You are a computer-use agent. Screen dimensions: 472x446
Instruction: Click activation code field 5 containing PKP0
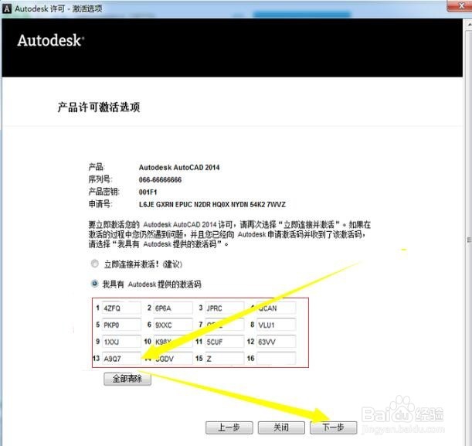[x=121, y=325]
